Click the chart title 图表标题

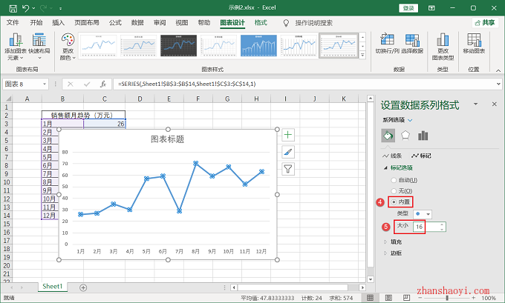168,139
